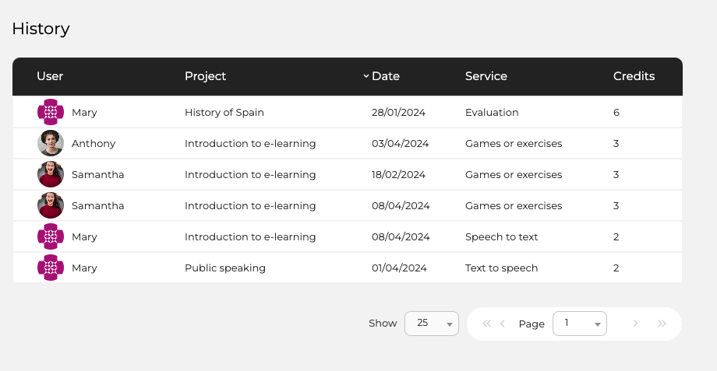Click Mary's avatar in History of Spain row
Image resolution: width=717 pixels, height=371 pixels.
coord(51,112)
